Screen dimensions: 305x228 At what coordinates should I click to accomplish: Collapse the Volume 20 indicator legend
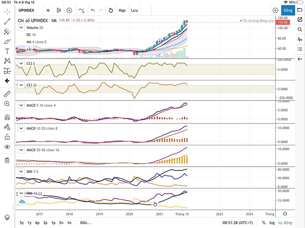[x=21, y=27]
